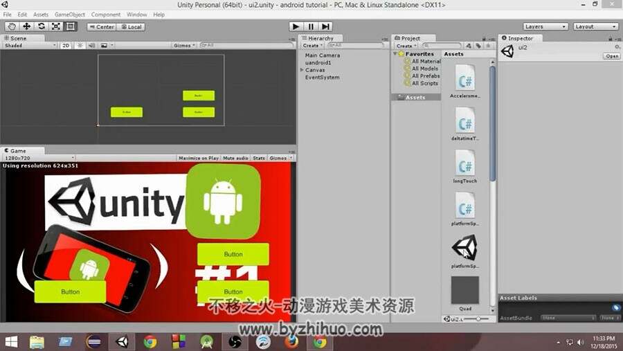Select the Rect Transform tool

[x=71, y=26]
